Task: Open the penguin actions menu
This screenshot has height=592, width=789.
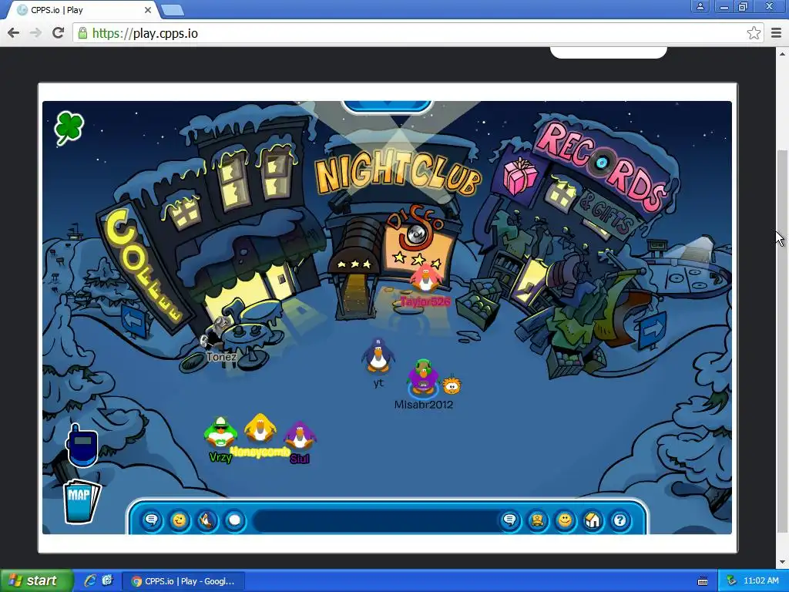Action: 206,520
